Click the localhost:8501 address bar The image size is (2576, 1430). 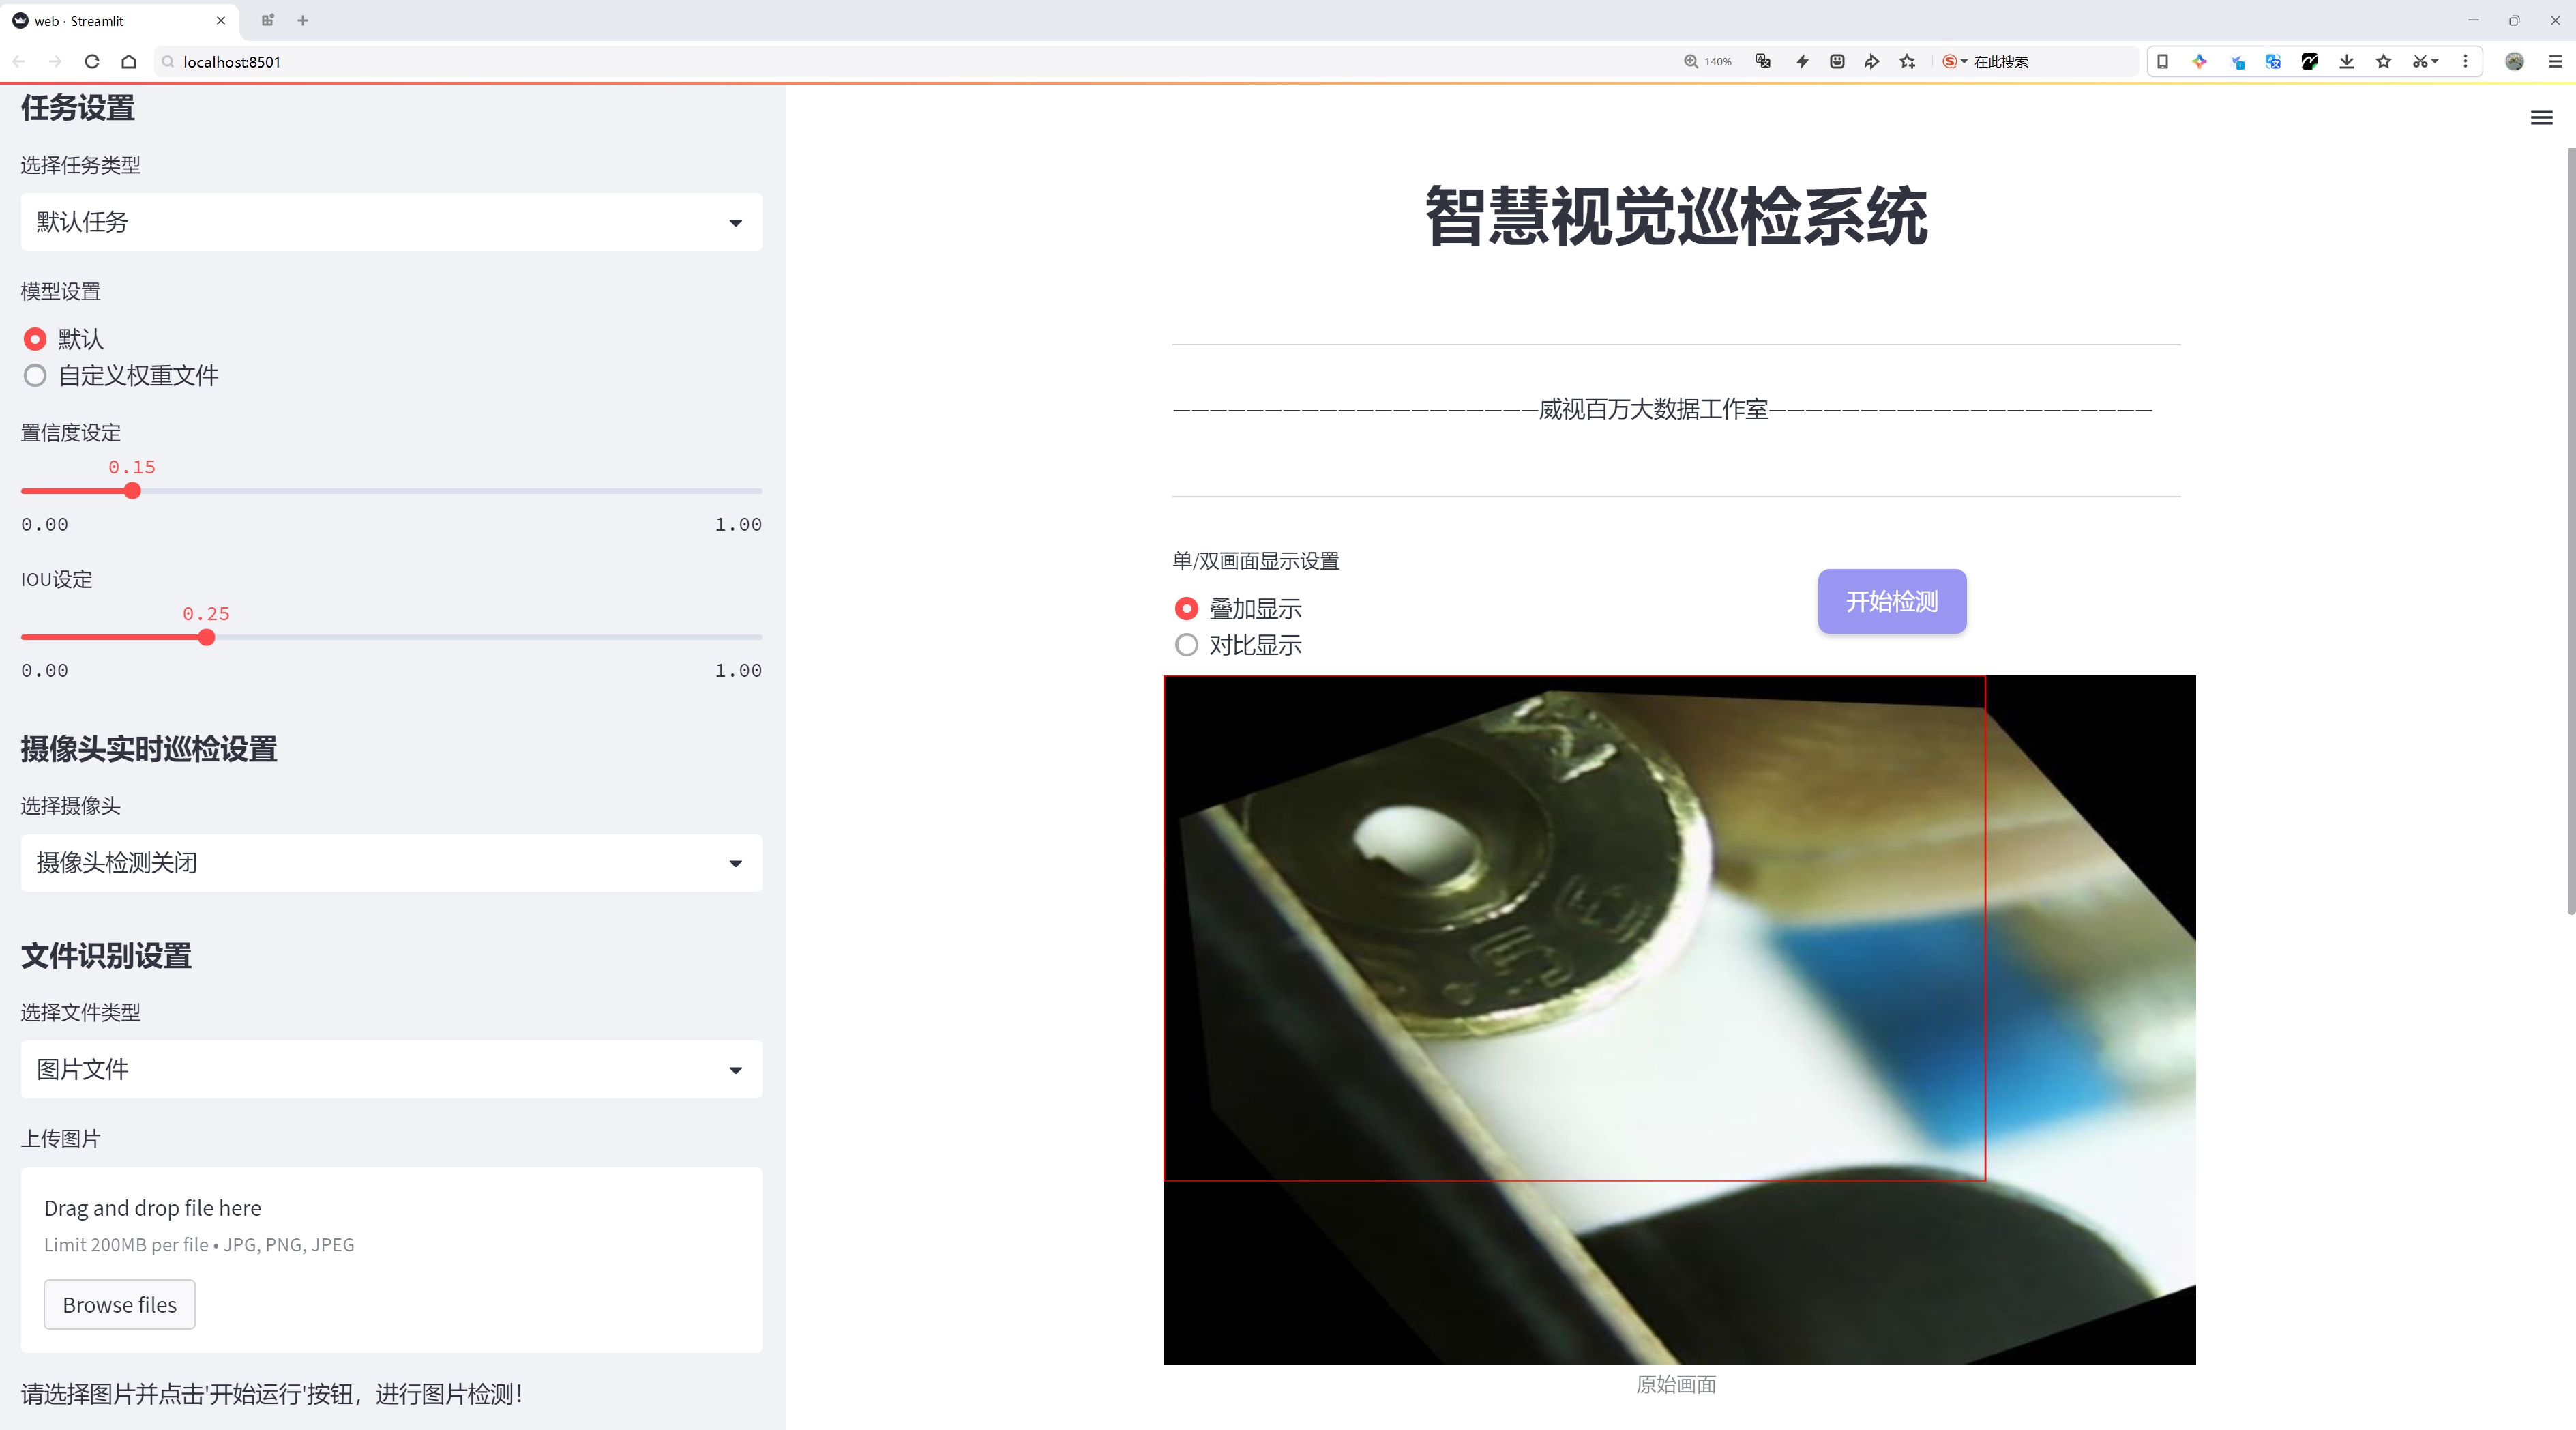900,62
